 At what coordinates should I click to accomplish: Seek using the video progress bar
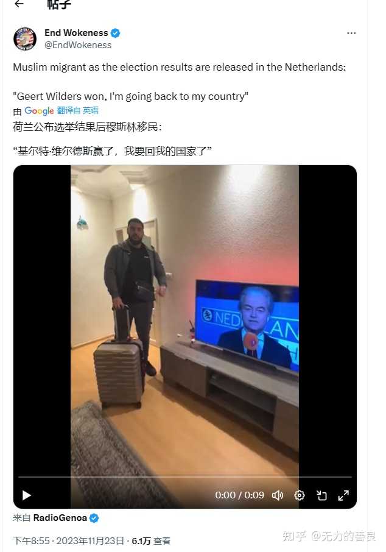(184, 477)
